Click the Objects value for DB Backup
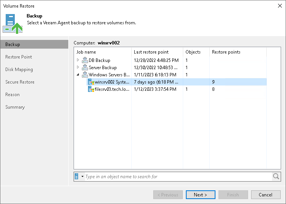Viewport: 286px width, 204px height. 187,60
